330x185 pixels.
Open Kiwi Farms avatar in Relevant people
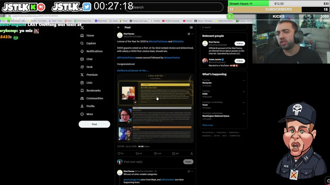205,43
